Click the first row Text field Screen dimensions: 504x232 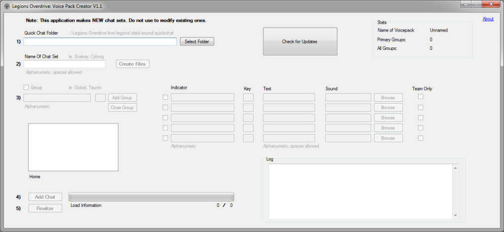289,98
